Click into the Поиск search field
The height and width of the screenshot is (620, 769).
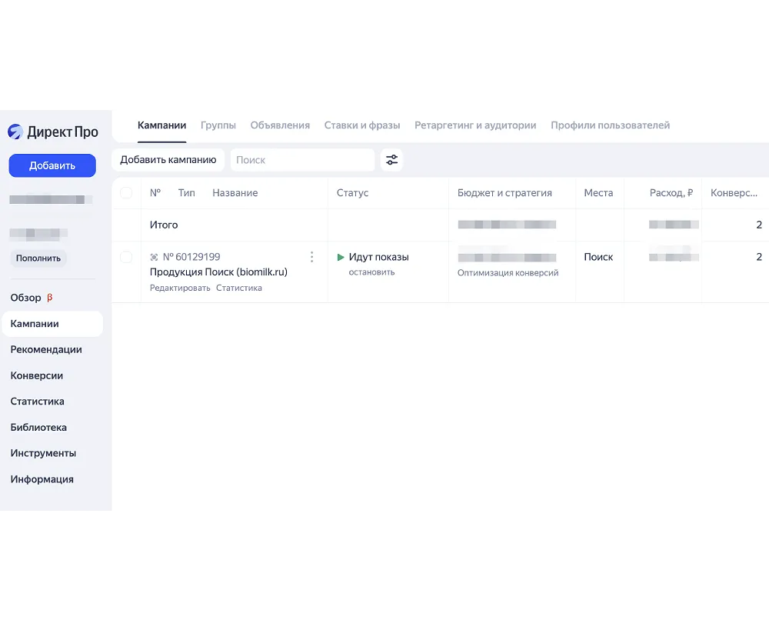pos(302,160)
